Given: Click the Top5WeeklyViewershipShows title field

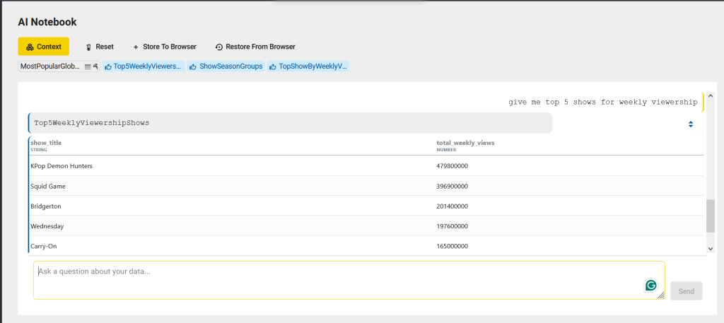Looking at the screenshot, I should [x=290, y=123].
